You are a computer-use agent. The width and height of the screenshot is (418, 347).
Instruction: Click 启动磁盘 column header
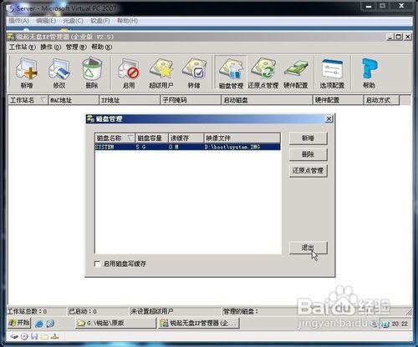[x=267, y=100]
